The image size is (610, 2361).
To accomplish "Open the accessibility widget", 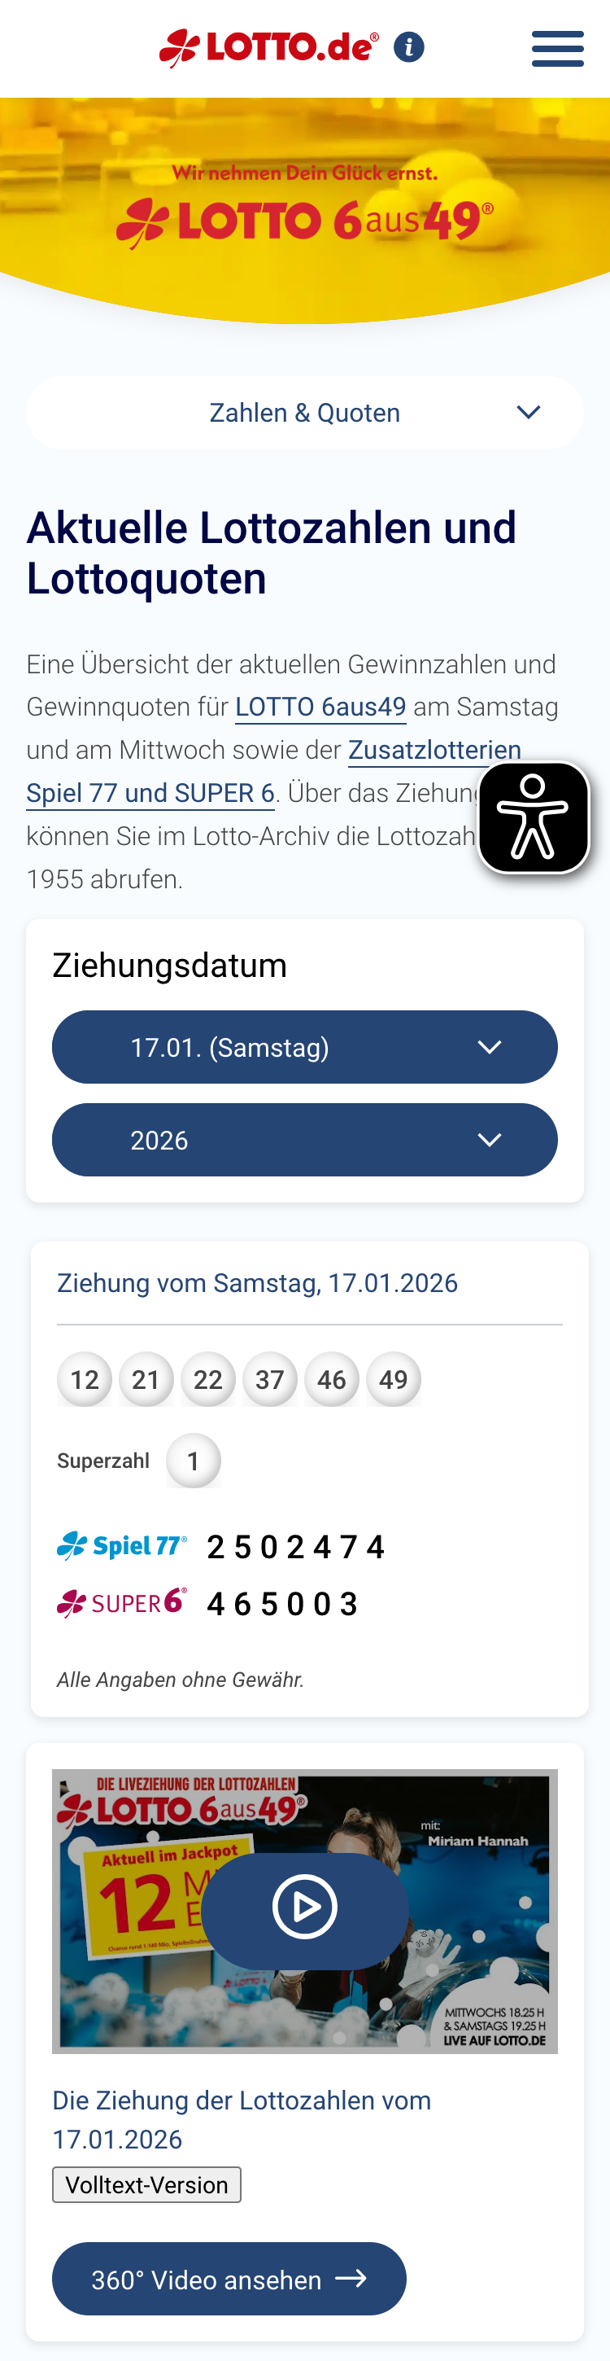I will [534, 816].
